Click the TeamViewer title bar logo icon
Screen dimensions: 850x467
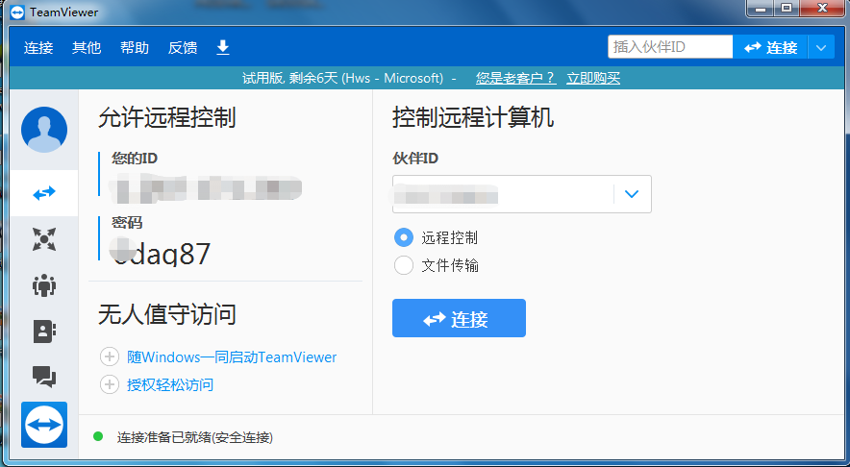click(x=17, y=12)
